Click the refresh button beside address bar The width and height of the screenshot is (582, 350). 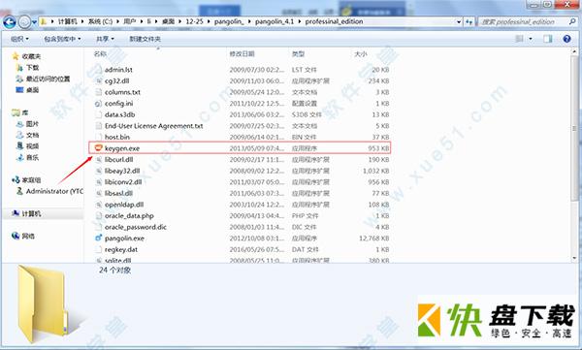[469, 22]
